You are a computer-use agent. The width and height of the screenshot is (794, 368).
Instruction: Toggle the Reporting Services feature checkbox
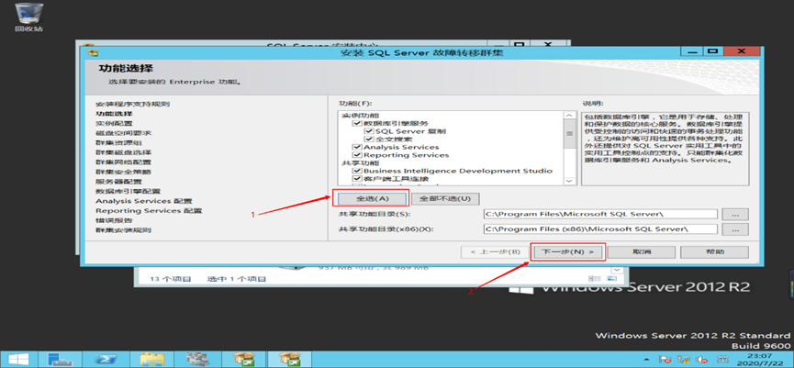(x=357, y=155)
